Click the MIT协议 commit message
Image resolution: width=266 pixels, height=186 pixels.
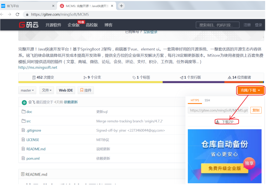102,140
